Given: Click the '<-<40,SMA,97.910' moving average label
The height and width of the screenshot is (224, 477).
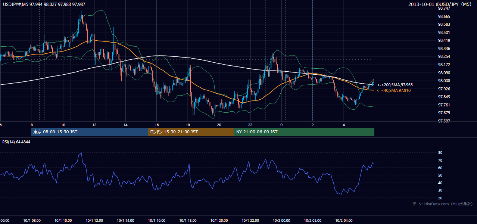Looking at the screenshot, I should click(394, 90).
